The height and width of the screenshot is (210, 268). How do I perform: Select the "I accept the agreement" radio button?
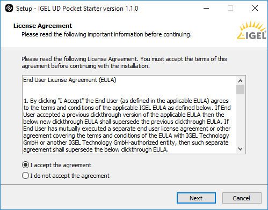click(25, 165)
